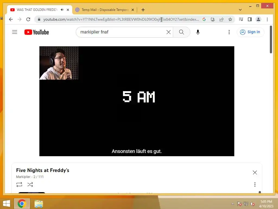
Task: Open the network tray icon
Action: [246, 204]
